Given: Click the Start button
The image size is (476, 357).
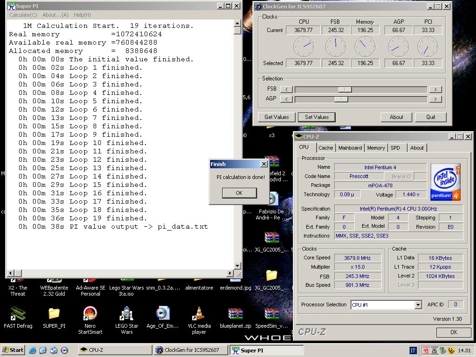Looking at the screenshot, I should coord(13,350).
